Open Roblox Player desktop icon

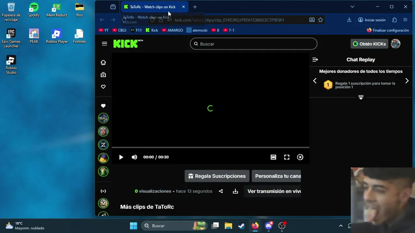point(57,36)
